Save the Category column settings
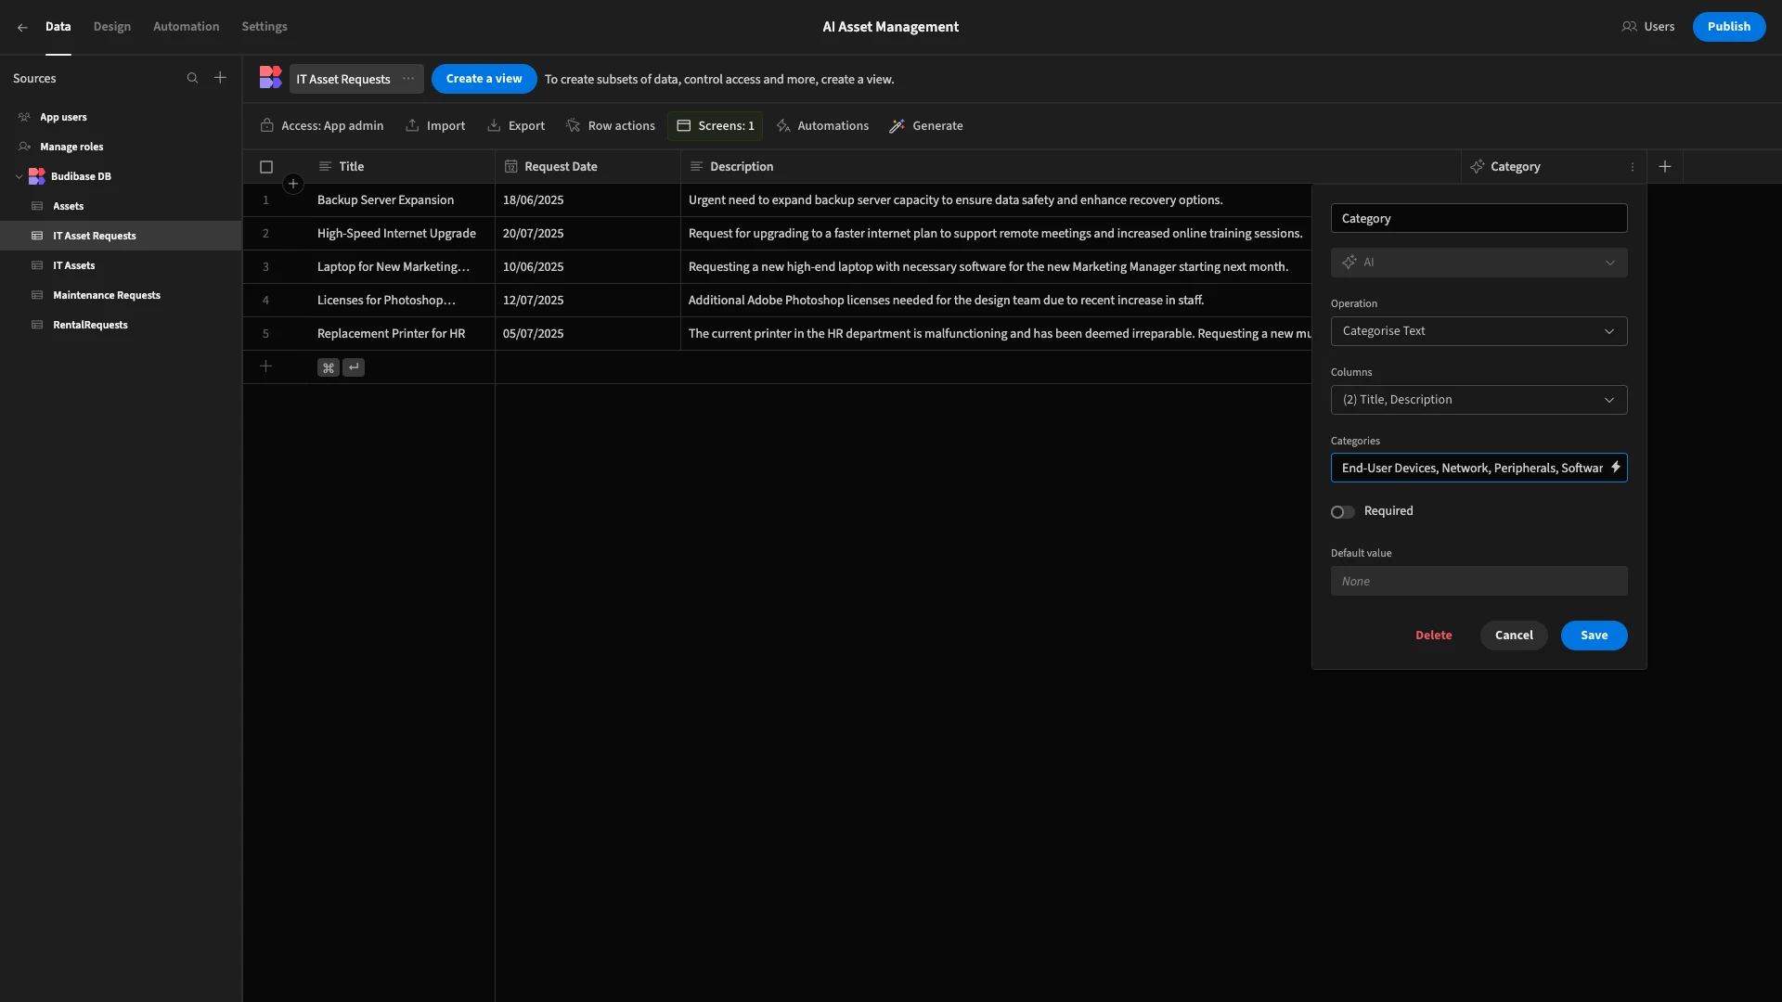This screenshot has height=1002, width=1782. coord(1594,636)
